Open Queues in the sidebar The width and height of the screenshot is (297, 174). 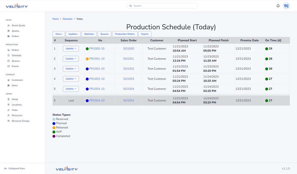click(x=16, y=61)
